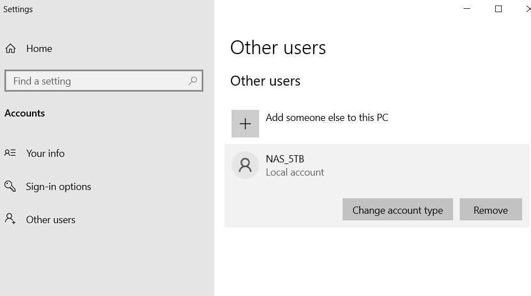531x296 pixels.
Task: Click the Other users sidebar icon
Action: pyautogui.click(x=10, y=219)
